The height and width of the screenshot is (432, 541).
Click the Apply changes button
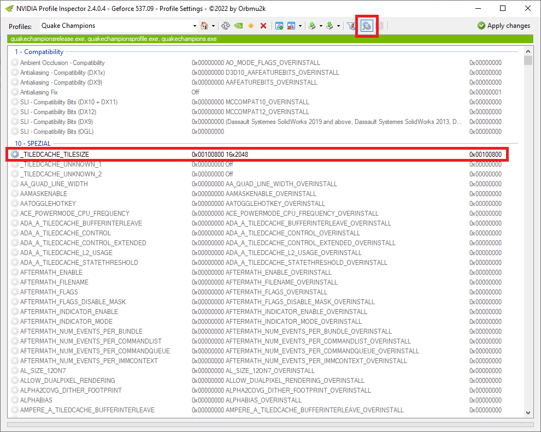click(504, 26)
